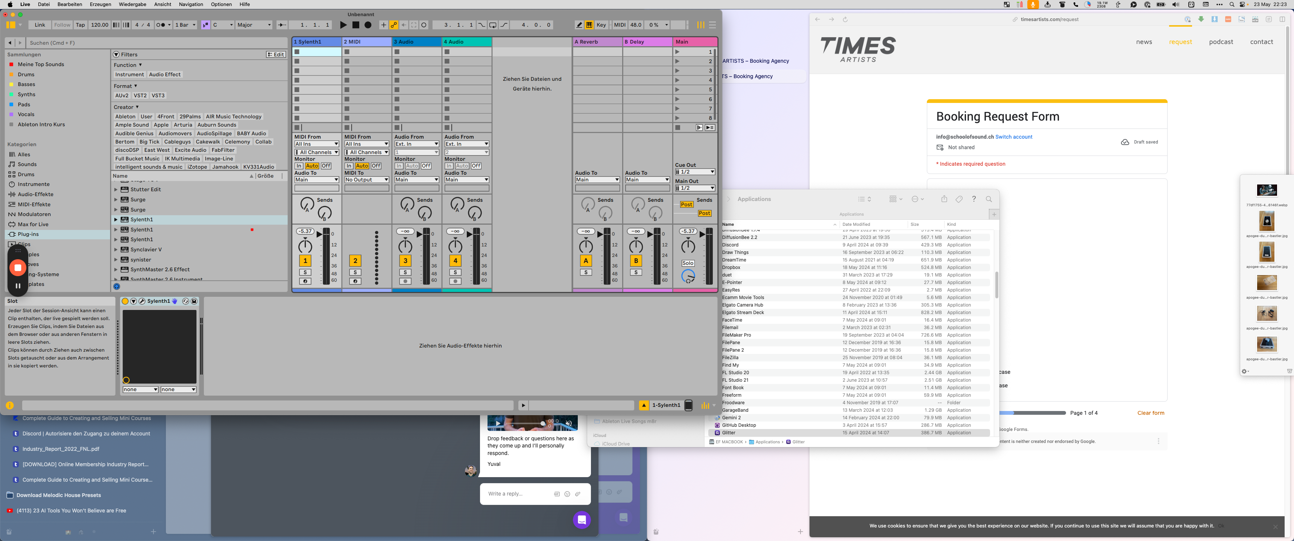
Task: Toggle the Automation Arm chain-link icon
Action: click(394, 24)
